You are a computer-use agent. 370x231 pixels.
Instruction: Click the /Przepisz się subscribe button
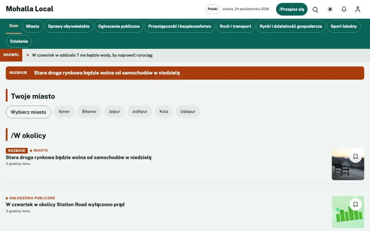pos(292,9)
